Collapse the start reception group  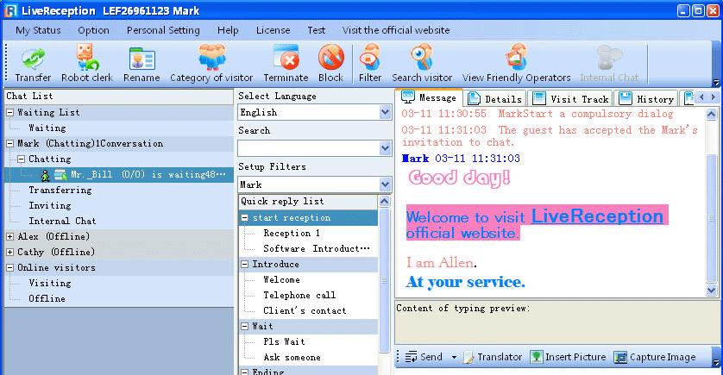(245, 217)
